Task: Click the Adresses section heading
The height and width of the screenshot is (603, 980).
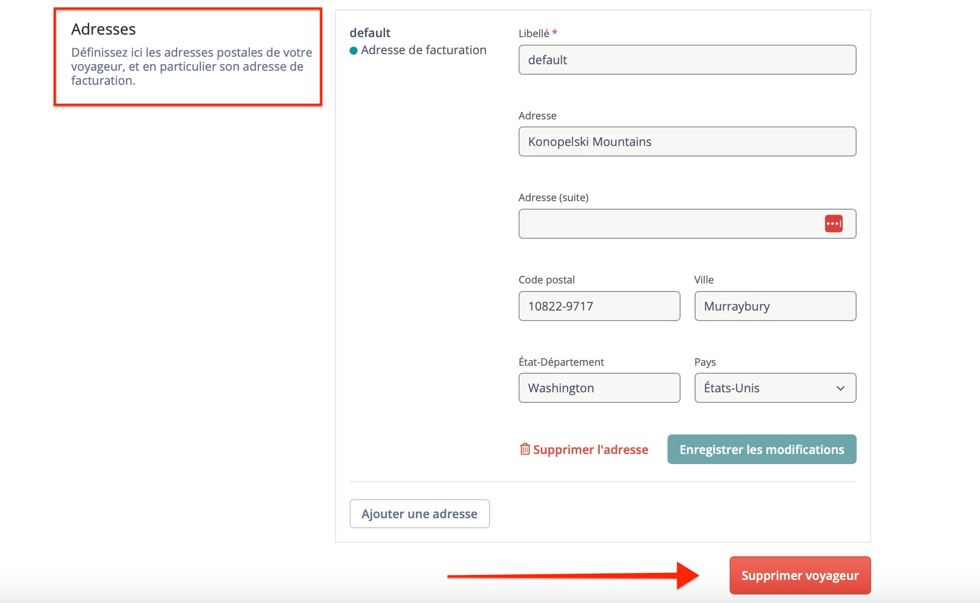Action: coord(103,29)
